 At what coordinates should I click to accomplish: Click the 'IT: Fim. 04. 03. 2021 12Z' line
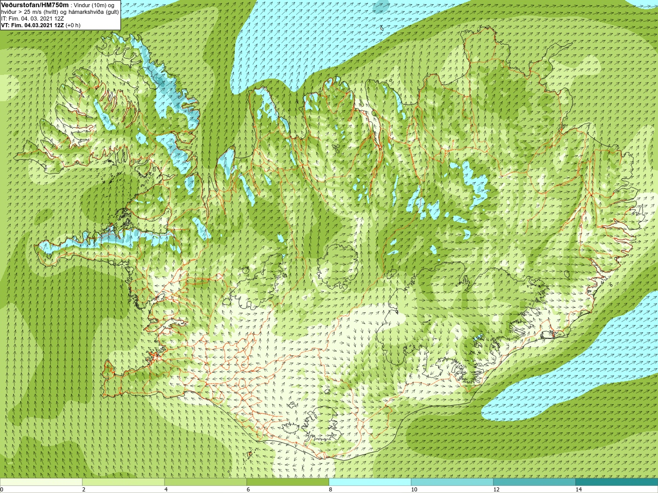point(32,18)
